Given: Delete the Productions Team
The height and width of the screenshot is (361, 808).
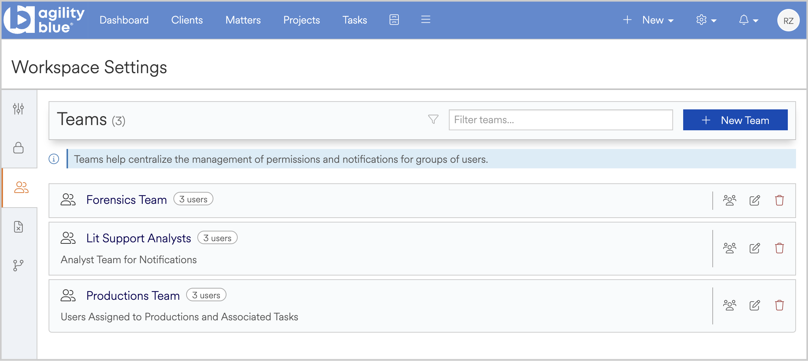Looking at the screenshot, I should 780,305.
